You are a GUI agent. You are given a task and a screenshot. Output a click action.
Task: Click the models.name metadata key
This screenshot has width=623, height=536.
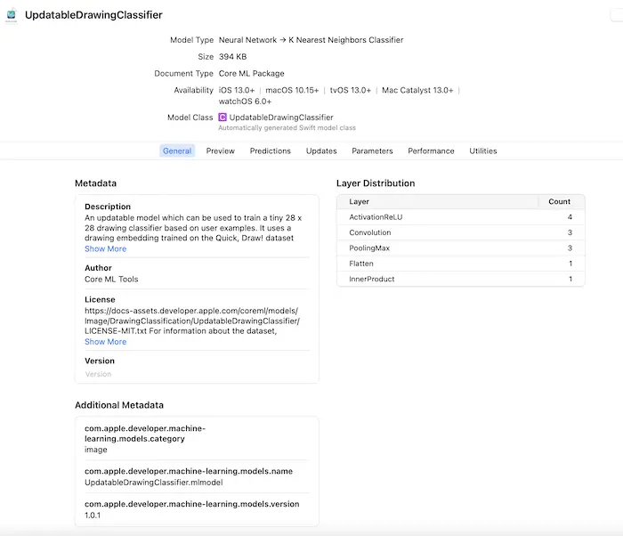(x=189, y=471)
